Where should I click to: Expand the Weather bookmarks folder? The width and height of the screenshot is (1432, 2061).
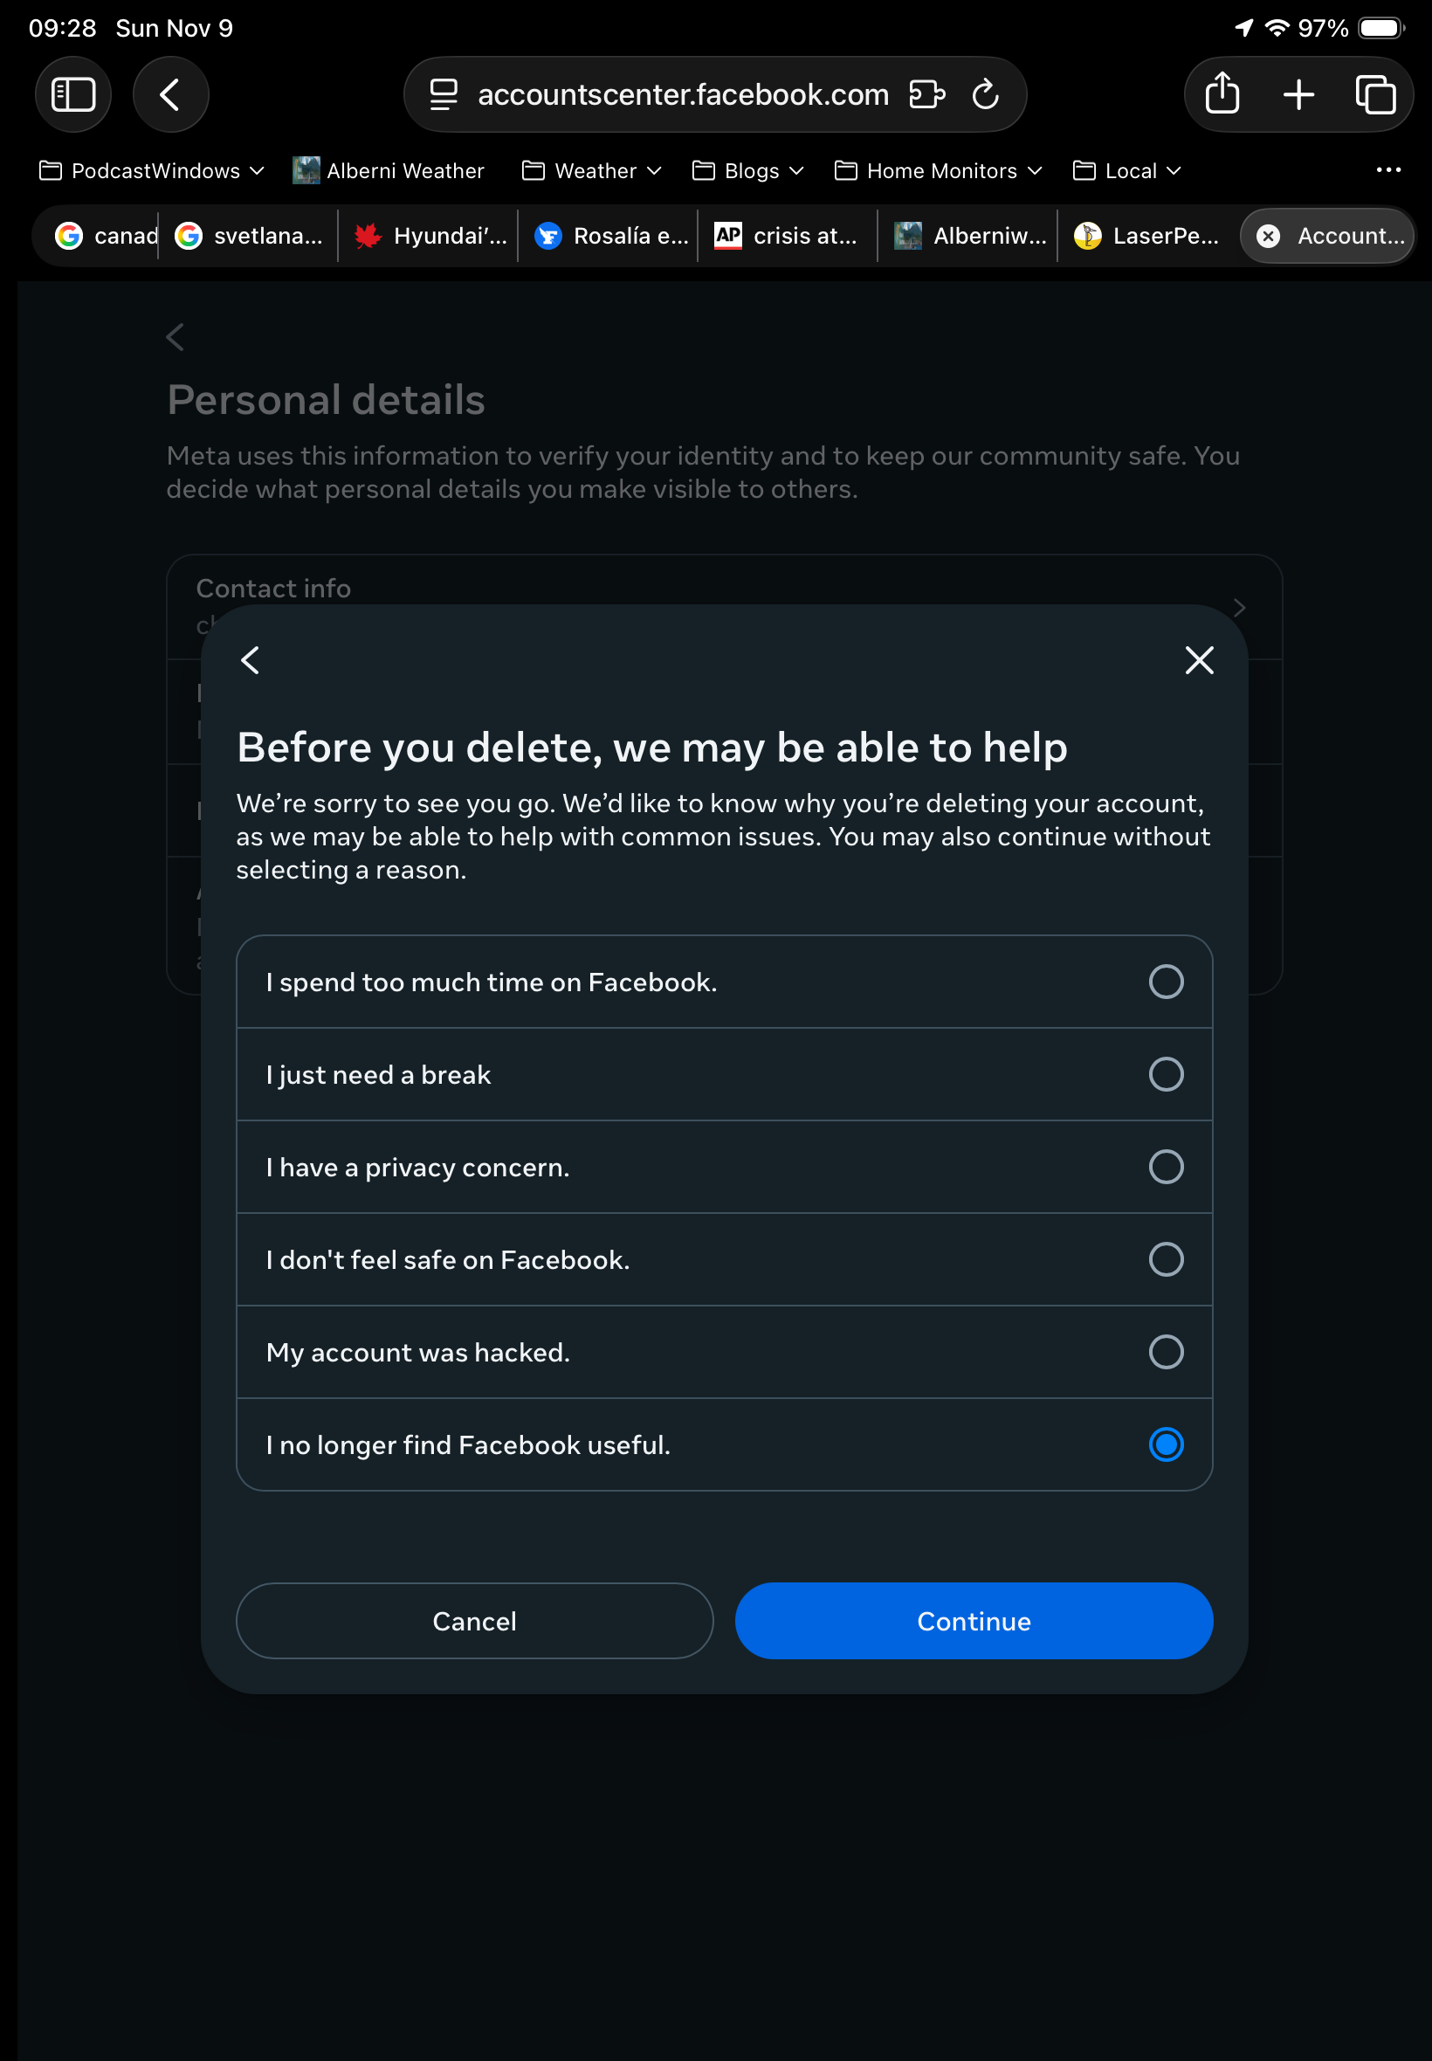(x=592, y=170)
